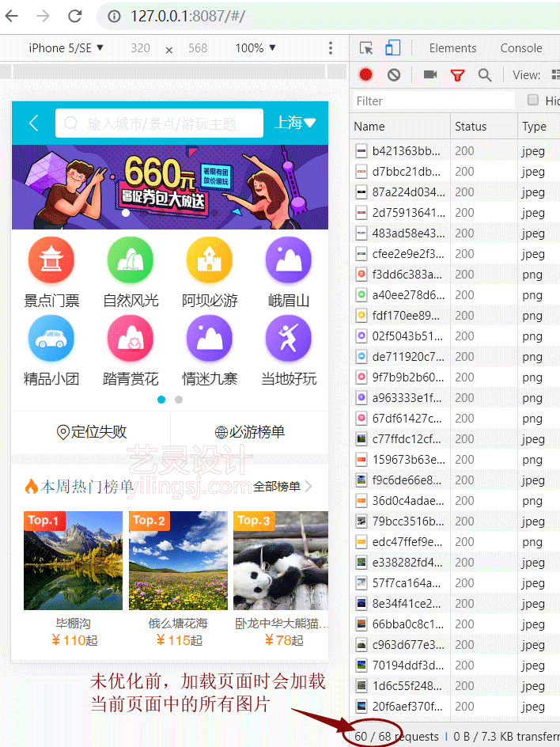Image resolution: width=560 pixels, height=747 pixels.
Task: Click the ¥110起 price text
Action: pos(74,640)
